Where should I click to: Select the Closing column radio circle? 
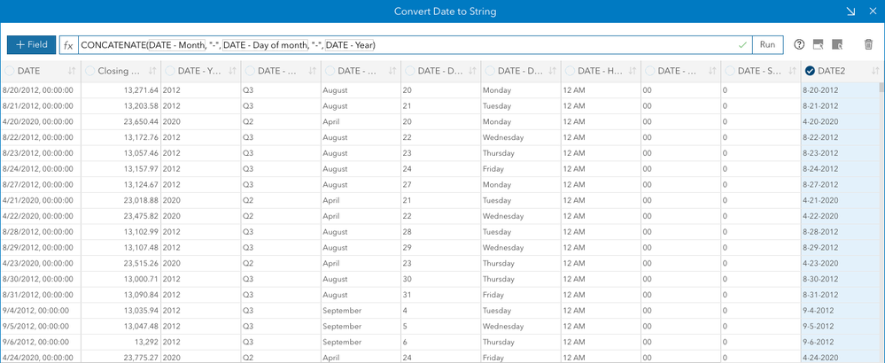pos(89,71)
